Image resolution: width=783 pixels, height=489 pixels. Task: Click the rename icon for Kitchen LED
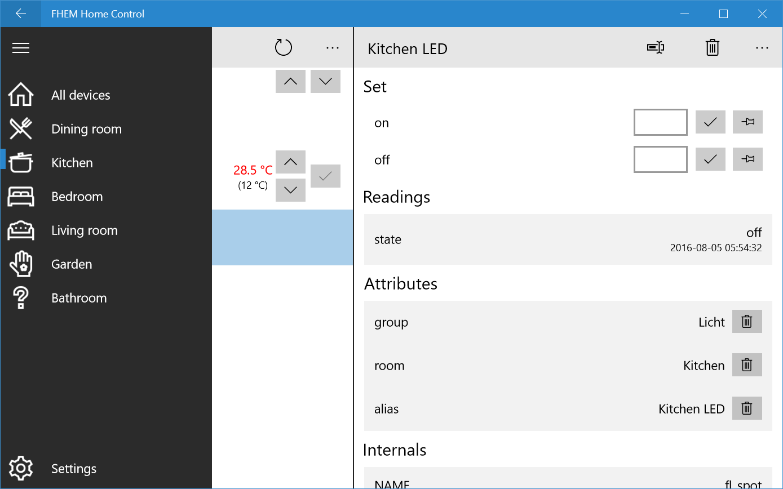point(655,48)
